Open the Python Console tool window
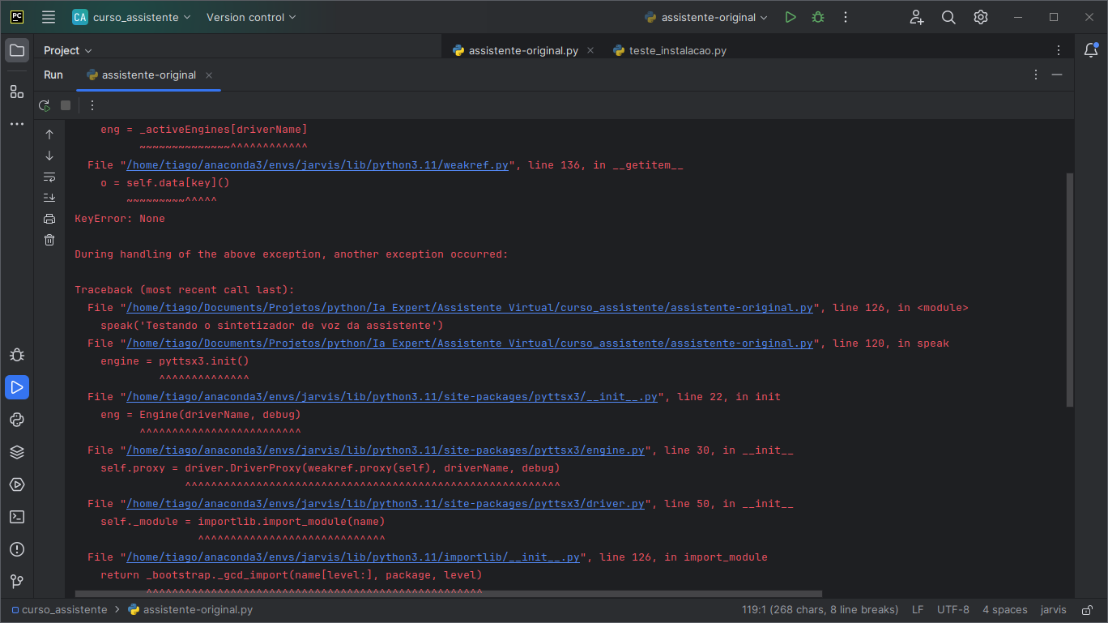The image size is (1108, 623). pos(17,420)
